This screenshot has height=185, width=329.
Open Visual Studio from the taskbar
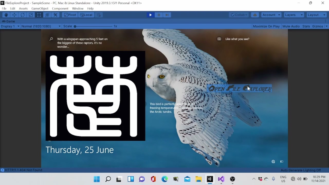point(221,179)
